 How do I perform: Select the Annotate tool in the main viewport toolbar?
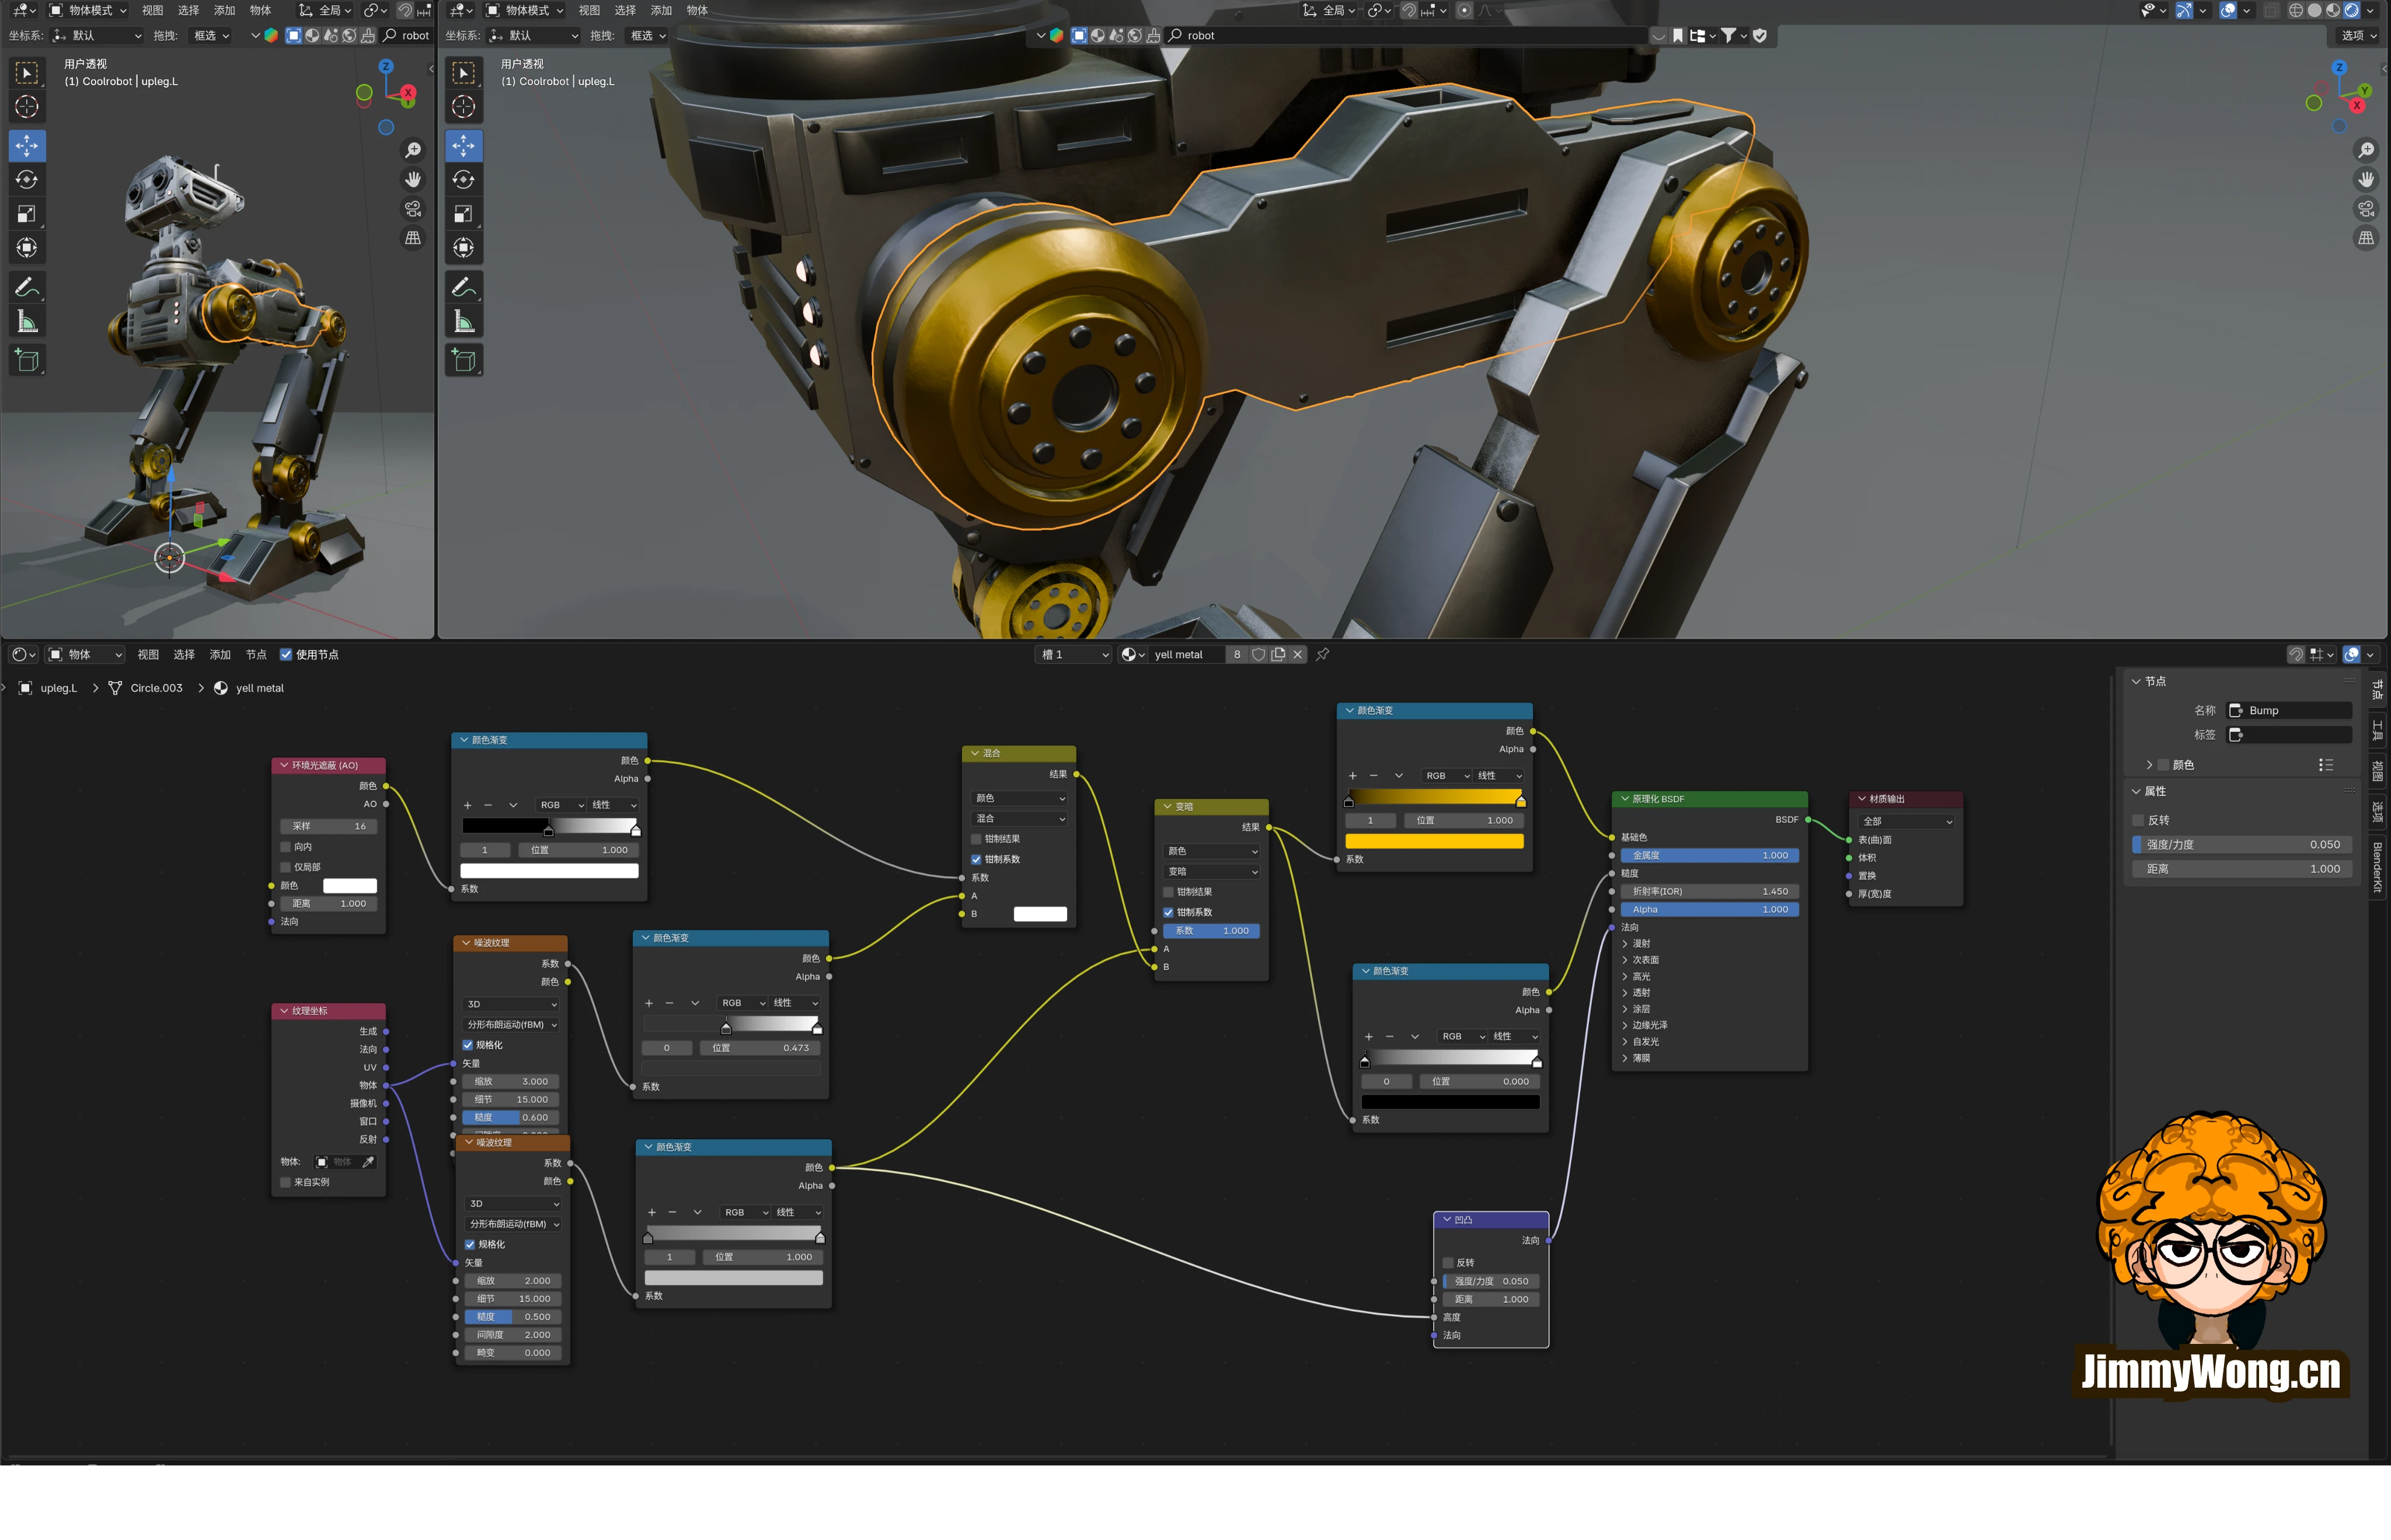click(x=463, y=288)
